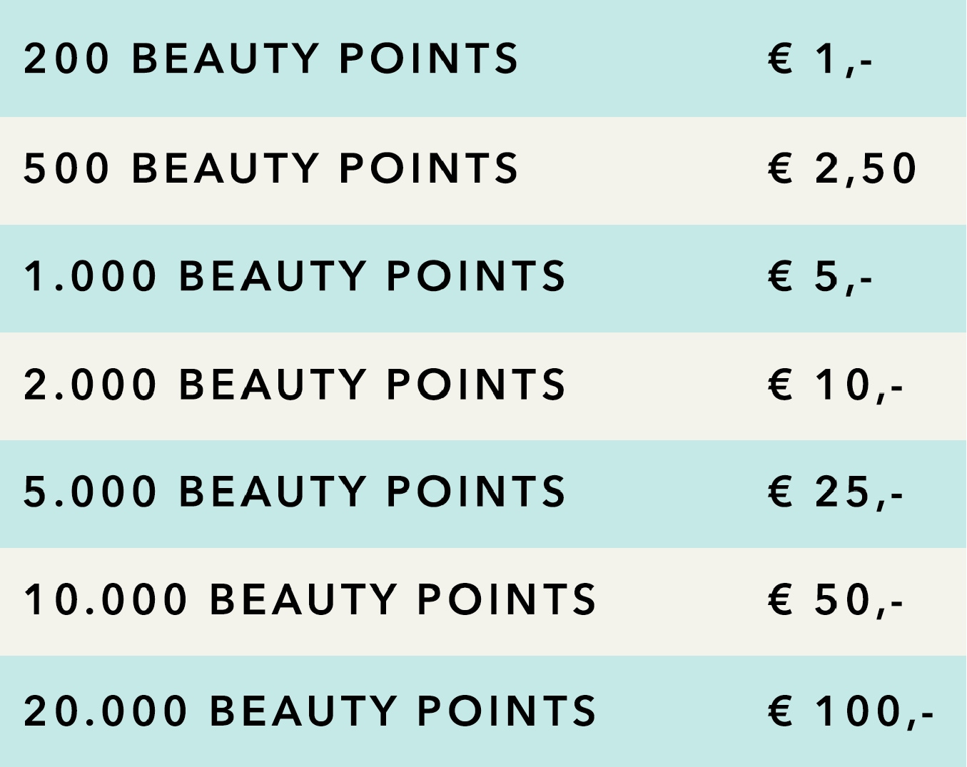Click the euro symbol in the 2.000 points row

781,385
